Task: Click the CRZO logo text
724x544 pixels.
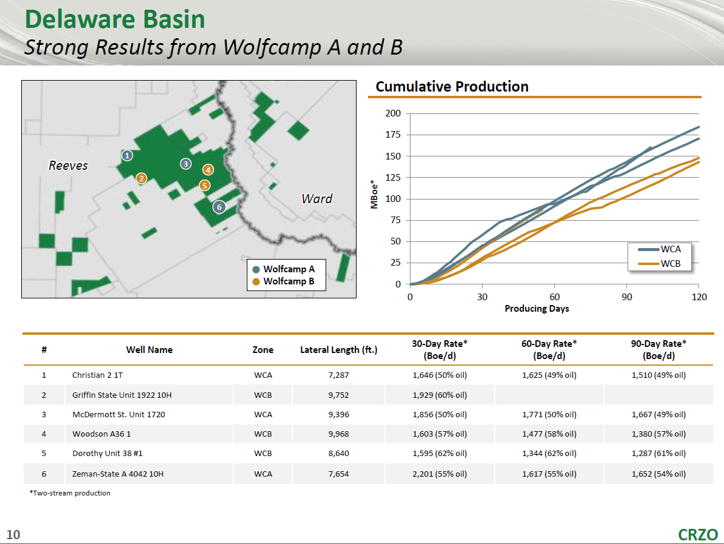Action: tap(697, 534)
